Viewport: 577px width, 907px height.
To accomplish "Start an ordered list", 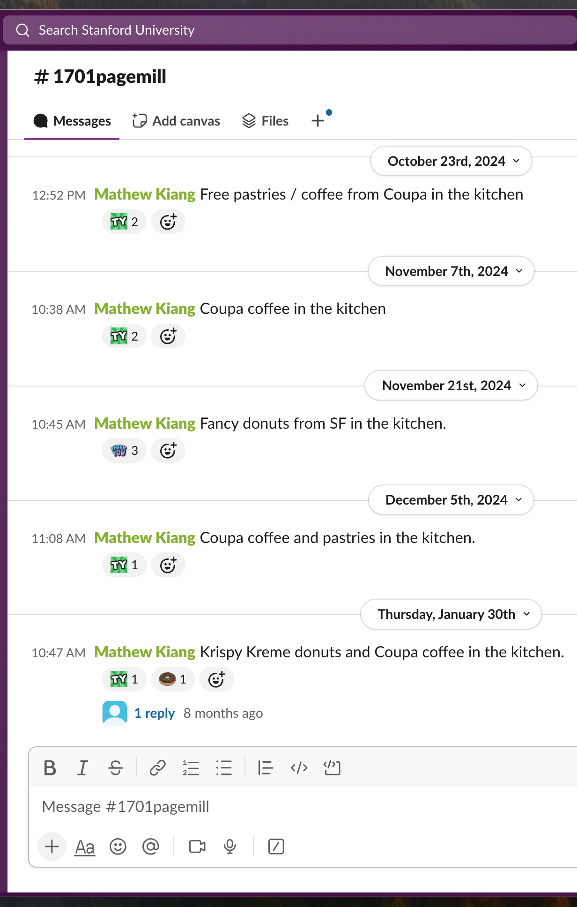I will coord(191,768).
